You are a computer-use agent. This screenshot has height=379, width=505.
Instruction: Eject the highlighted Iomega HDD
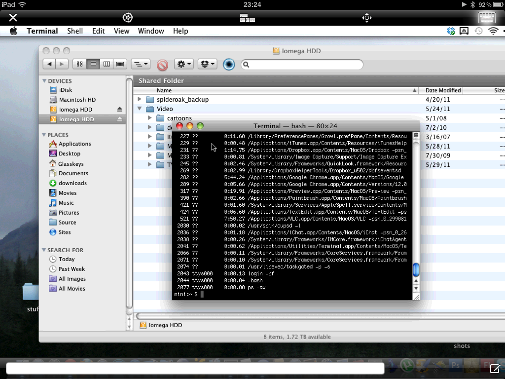click(119, 119)
